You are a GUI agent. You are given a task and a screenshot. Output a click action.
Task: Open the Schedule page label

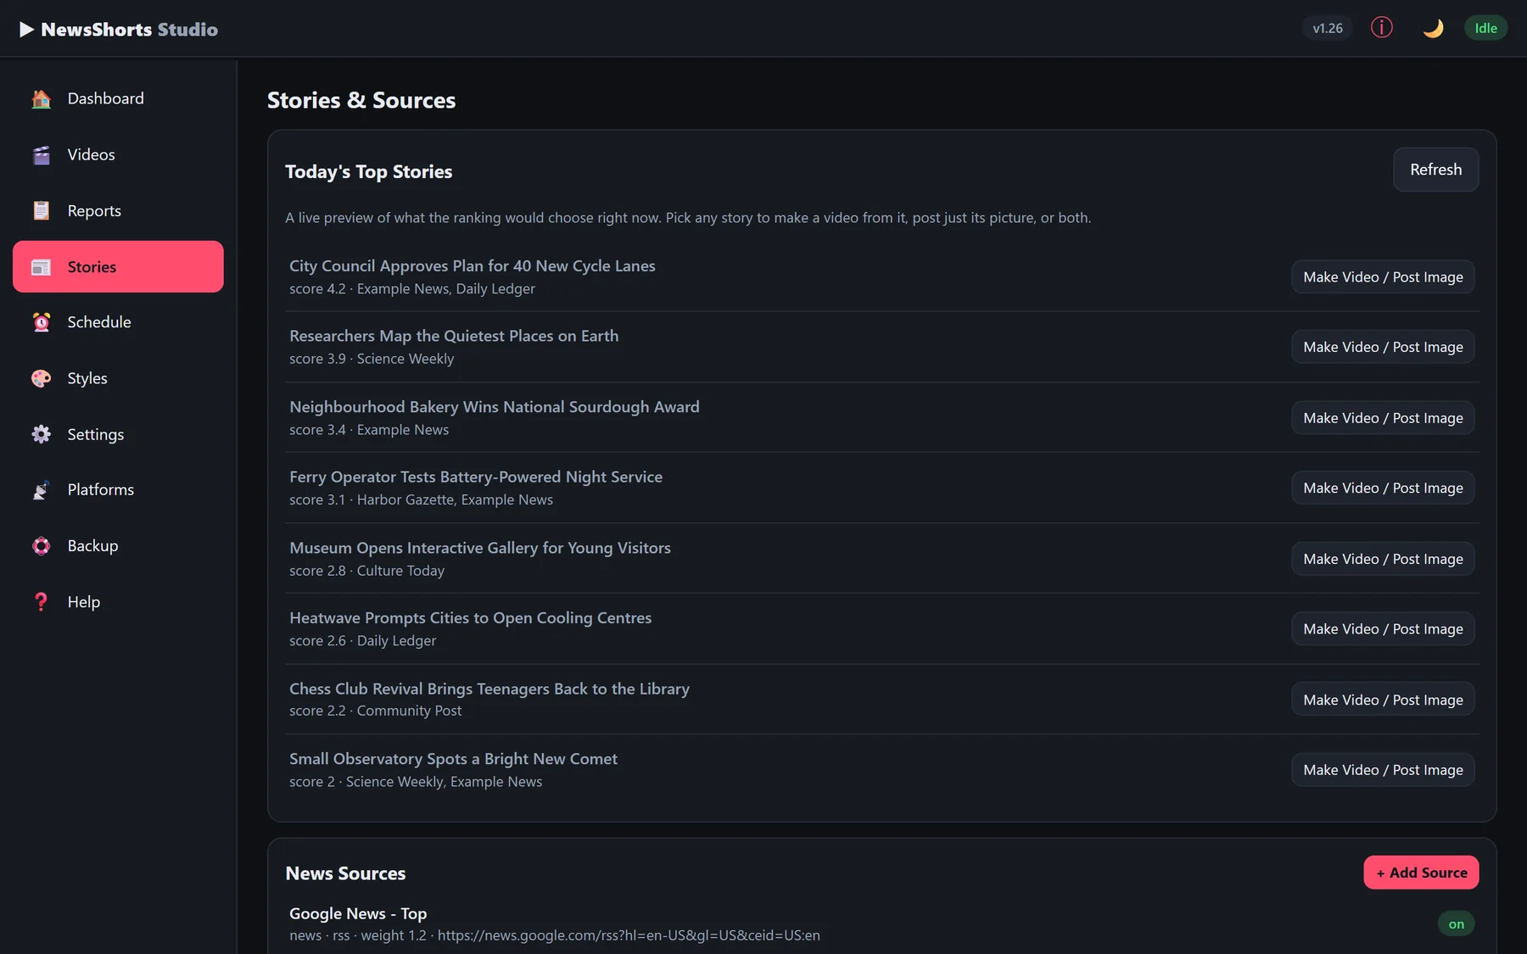pyautogui.click(x=99, y=322)
